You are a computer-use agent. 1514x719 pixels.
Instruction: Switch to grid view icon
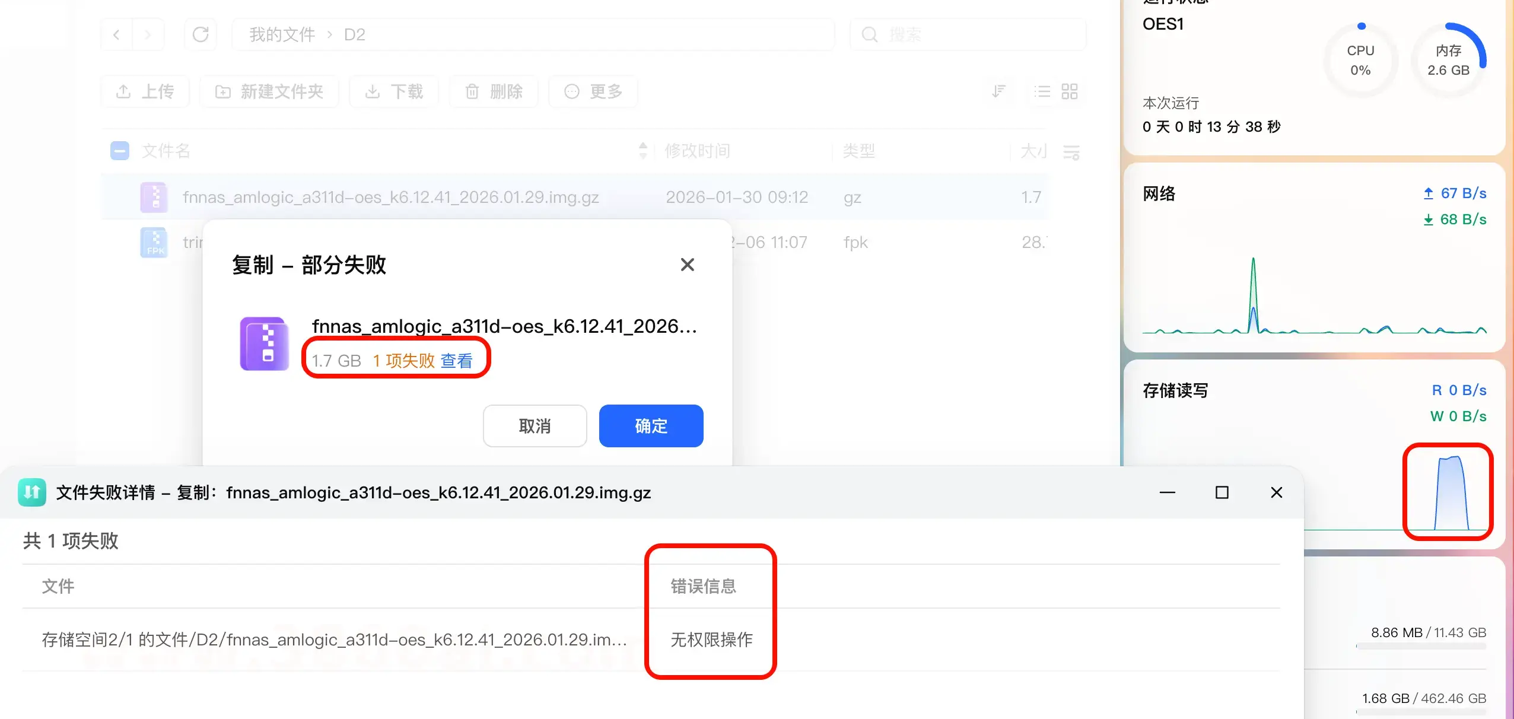coord(1069,91)
